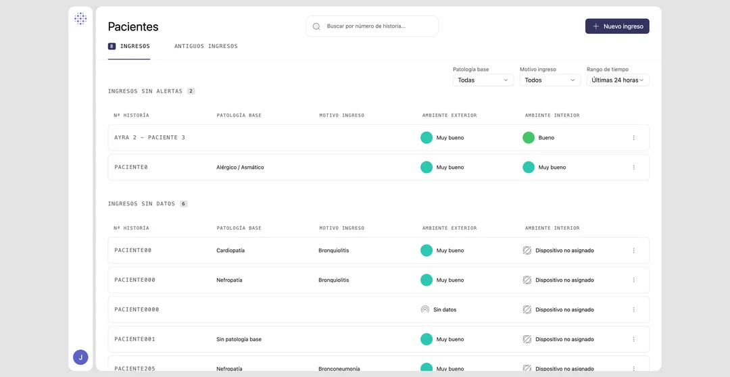Click exterior status circle in PACIENTE00 row
This screenshot has width=730, height=377.
[427, 251]
